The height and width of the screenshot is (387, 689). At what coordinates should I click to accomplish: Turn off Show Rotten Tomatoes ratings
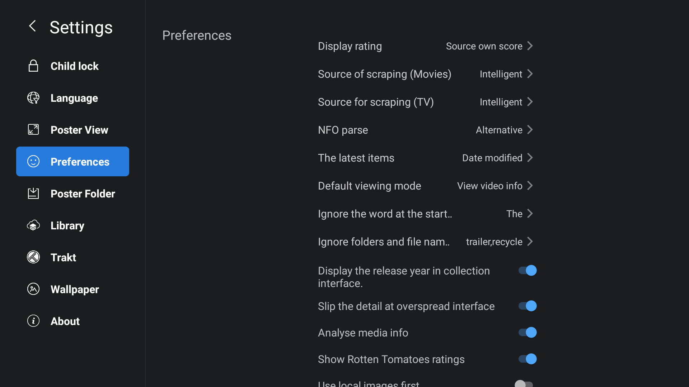coord(528,359)
